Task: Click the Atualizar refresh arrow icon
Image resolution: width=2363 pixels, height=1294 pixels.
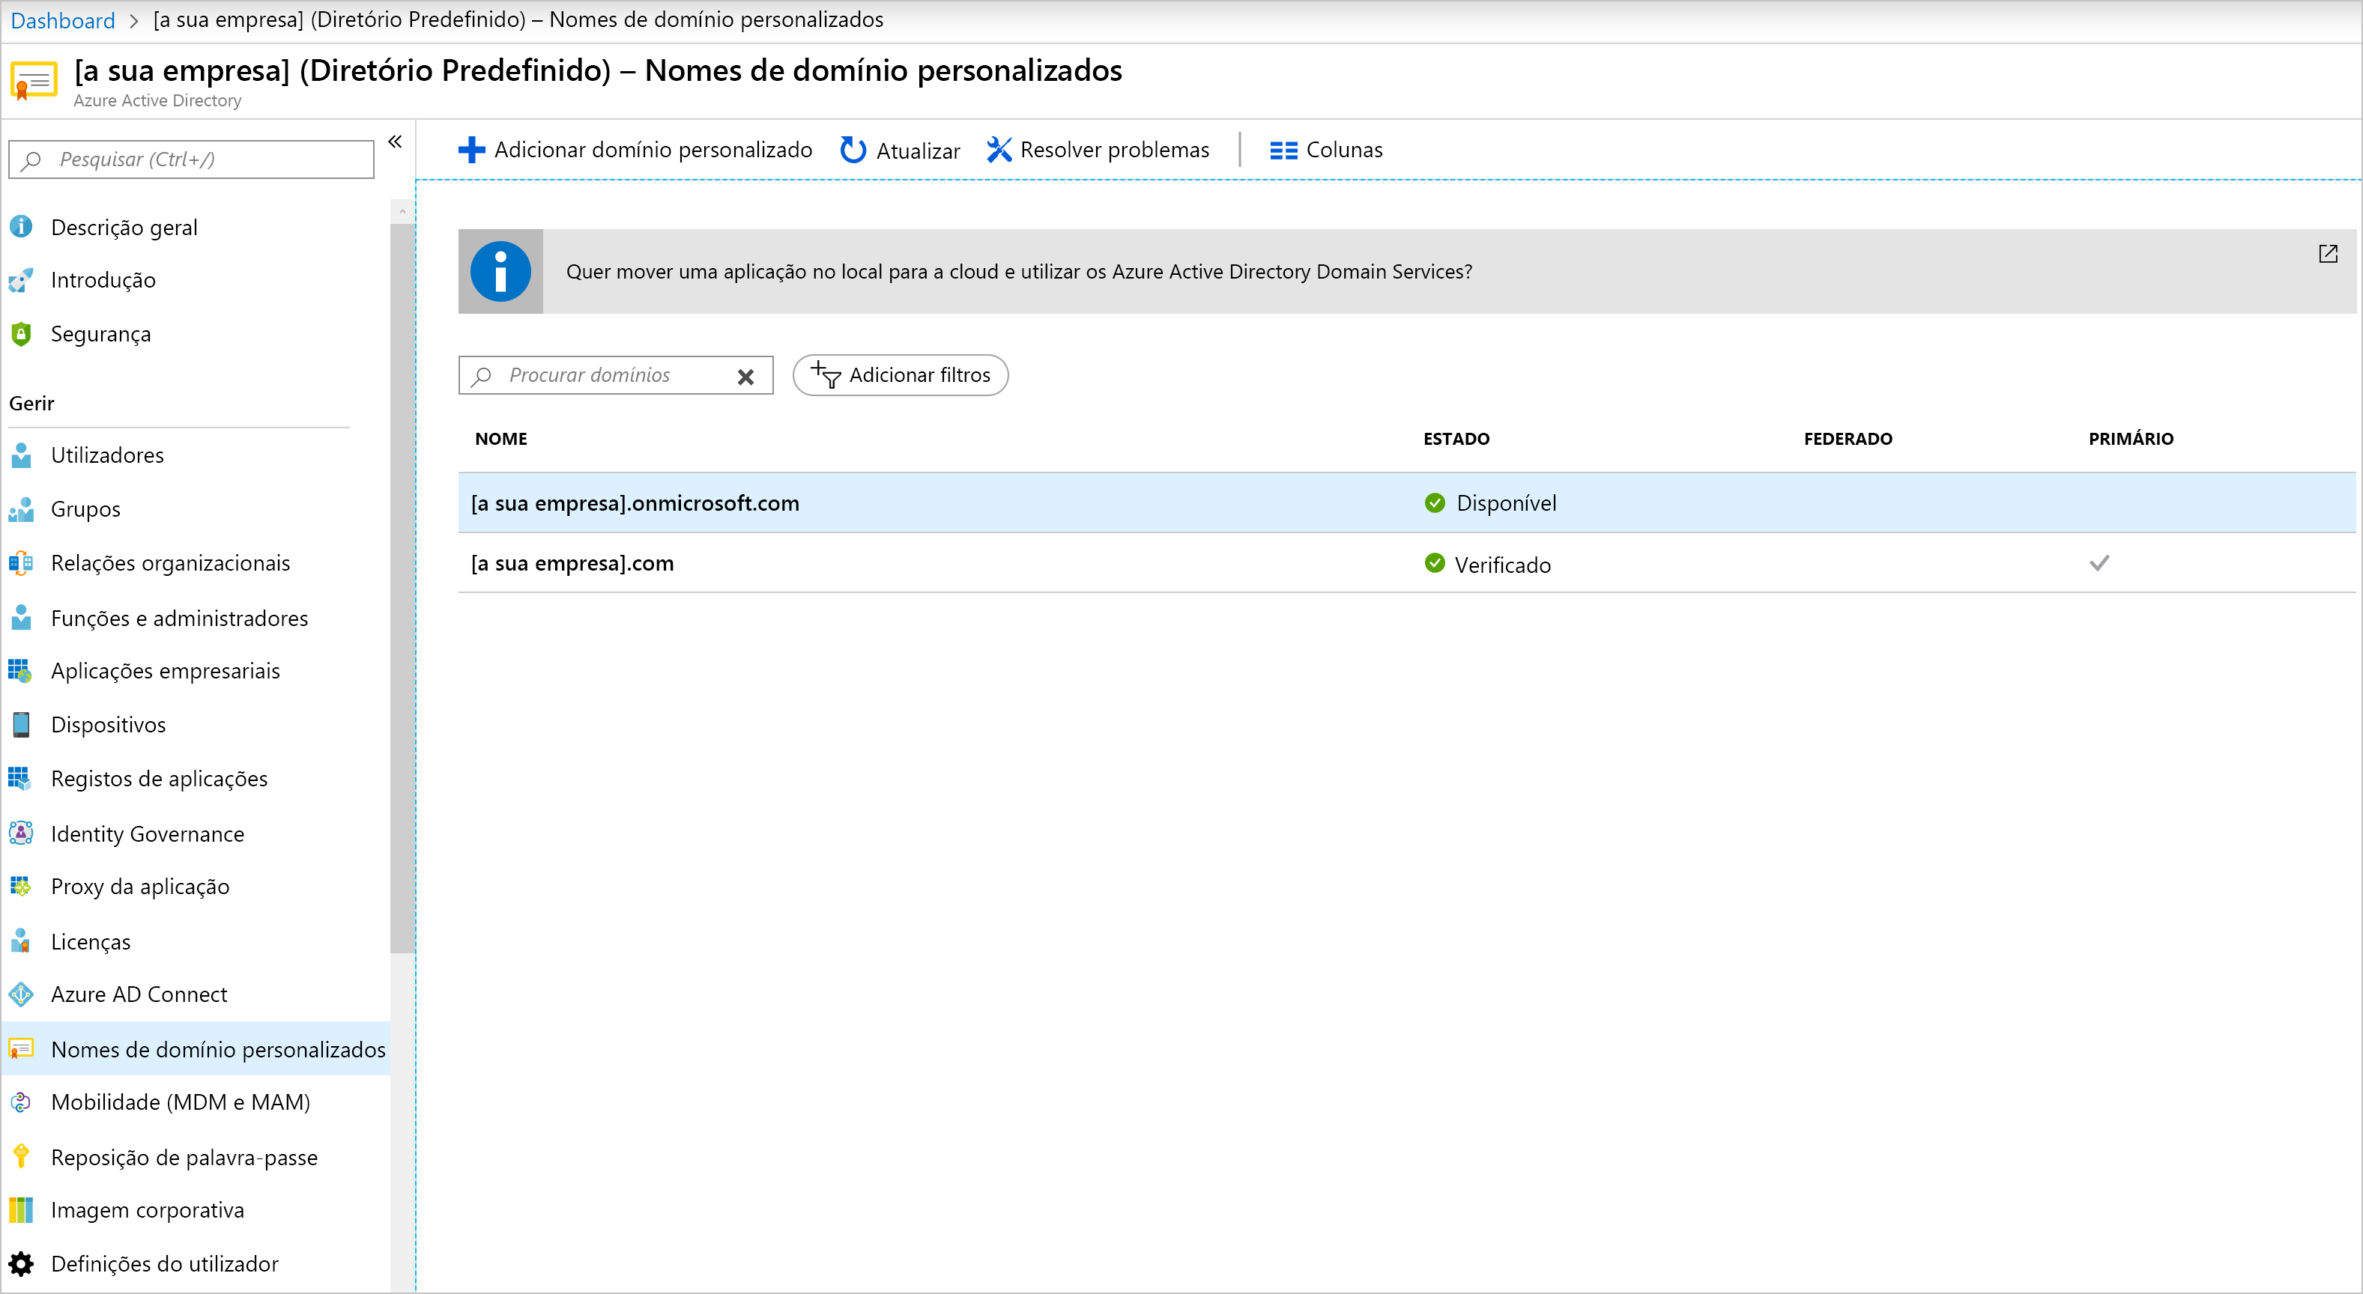Action: pos(852,150)
